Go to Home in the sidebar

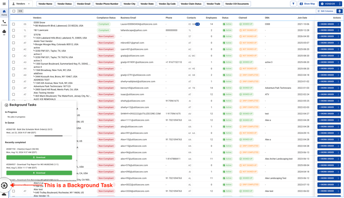(x=4, y=13)
